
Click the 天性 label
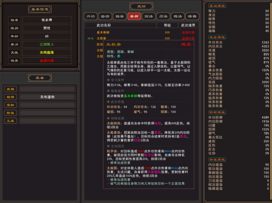coord(15,52)
